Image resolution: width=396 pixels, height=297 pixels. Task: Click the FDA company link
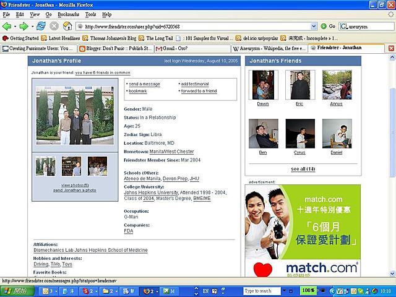128,231
